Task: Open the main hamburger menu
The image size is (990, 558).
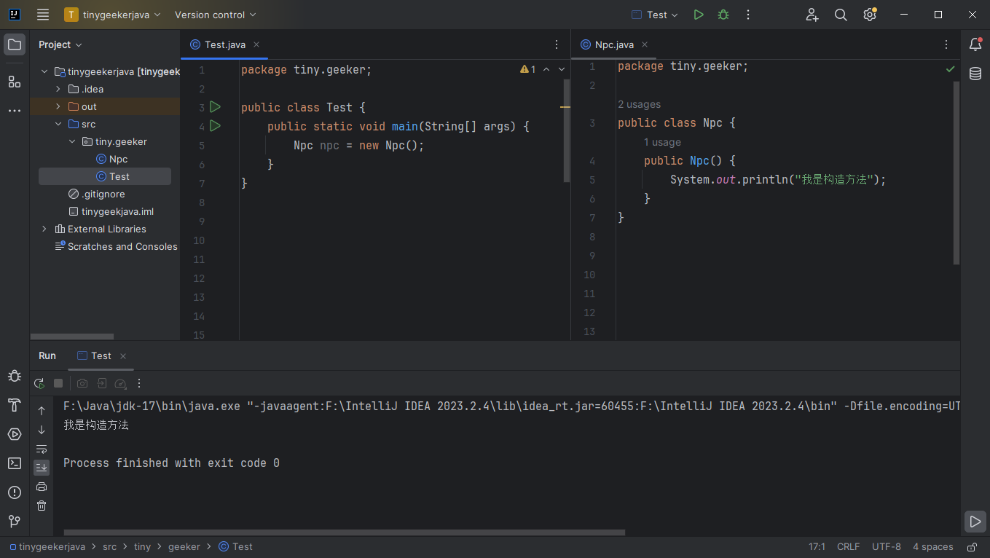Action: point(43,15)
